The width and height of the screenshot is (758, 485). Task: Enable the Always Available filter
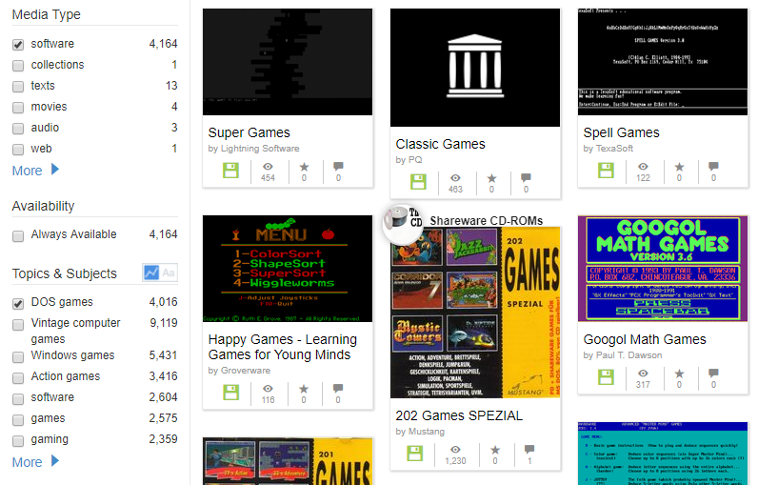18,236
